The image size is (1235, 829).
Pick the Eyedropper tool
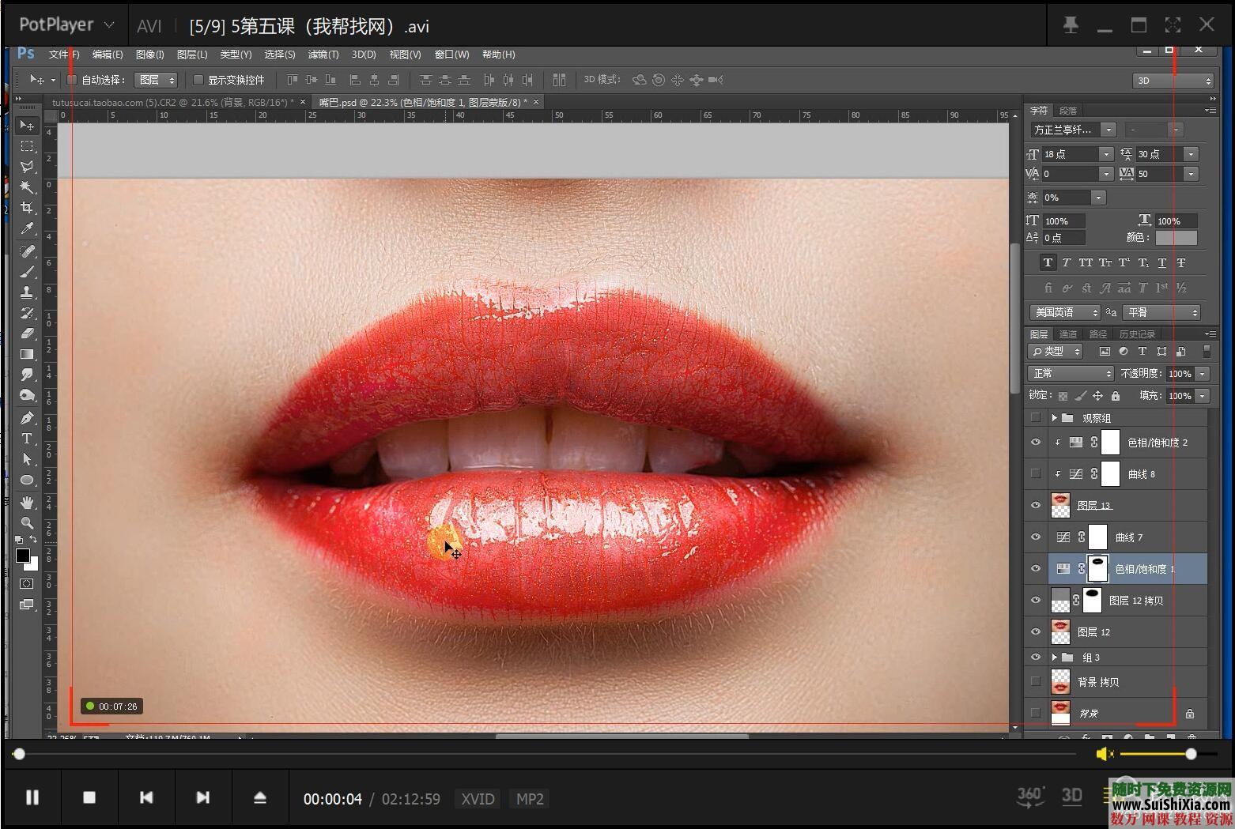coord(27,229)
